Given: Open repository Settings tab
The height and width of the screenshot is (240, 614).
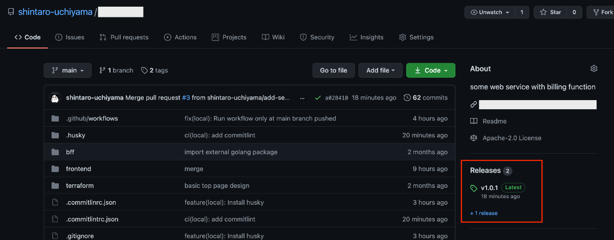Looking at the screenshot, I should [x=416, y=37].
